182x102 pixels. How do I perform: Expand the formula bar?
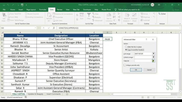pos(180,28)
